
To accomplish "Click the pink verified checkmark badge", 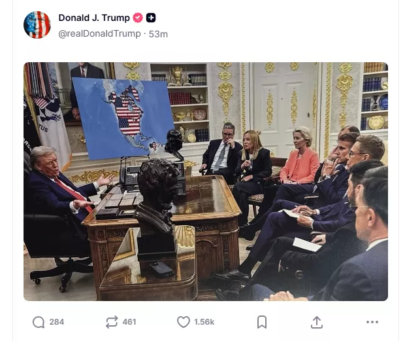I will (x=138, y=18).
